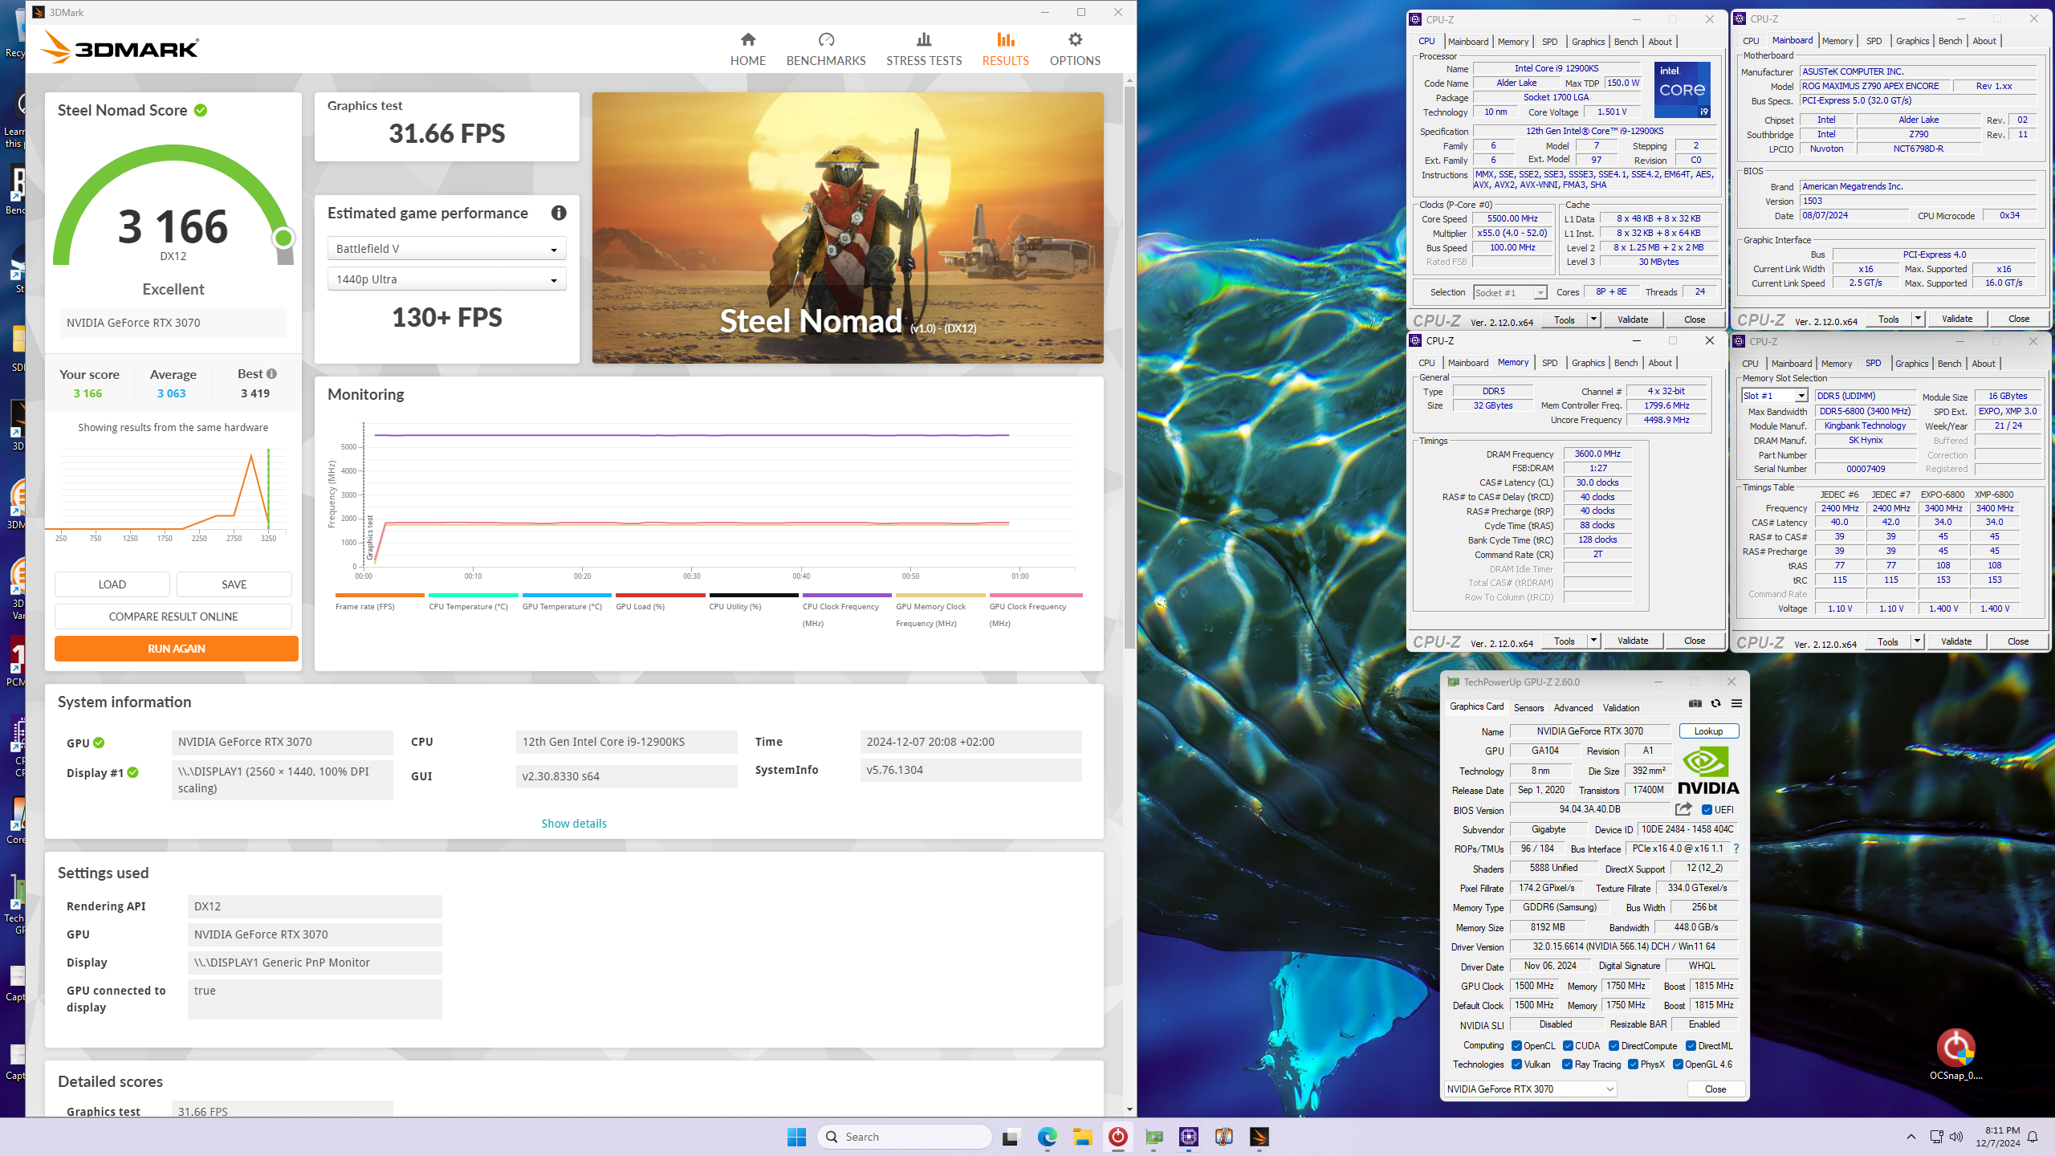The width and height of the screenshot is (2055, 1156).
Task: Open the 3DMark Home section
Action: [x=747, y=49]
